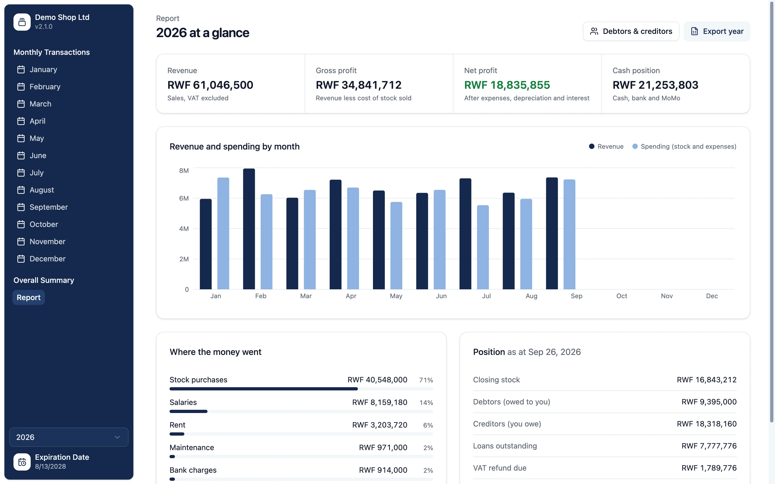This screenshot has width=775, height=484.
Task: Open Debtors & creditors
Action: click(631, 31)
